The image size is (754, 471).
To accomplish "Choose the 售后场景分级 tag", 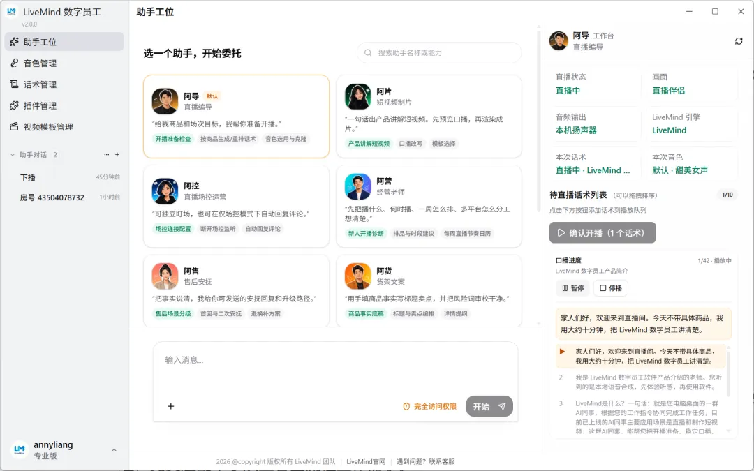I will [173, 314].
